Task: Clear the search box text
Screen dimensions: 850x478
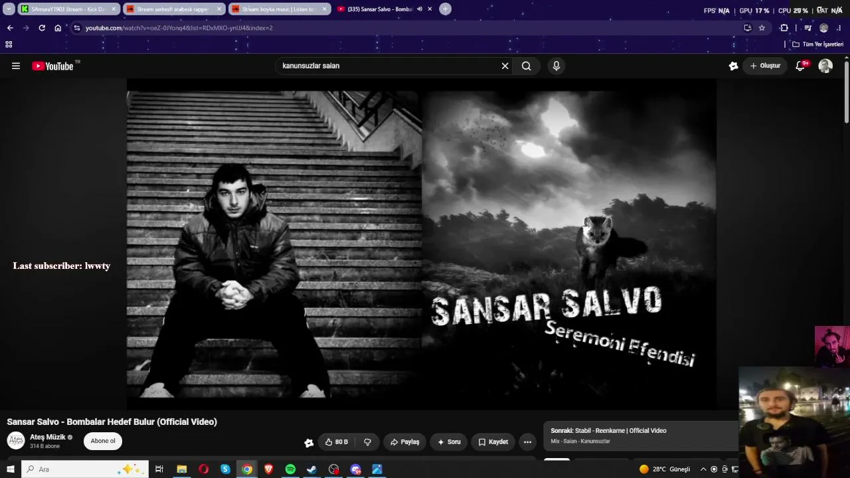Action: (505, 66)
